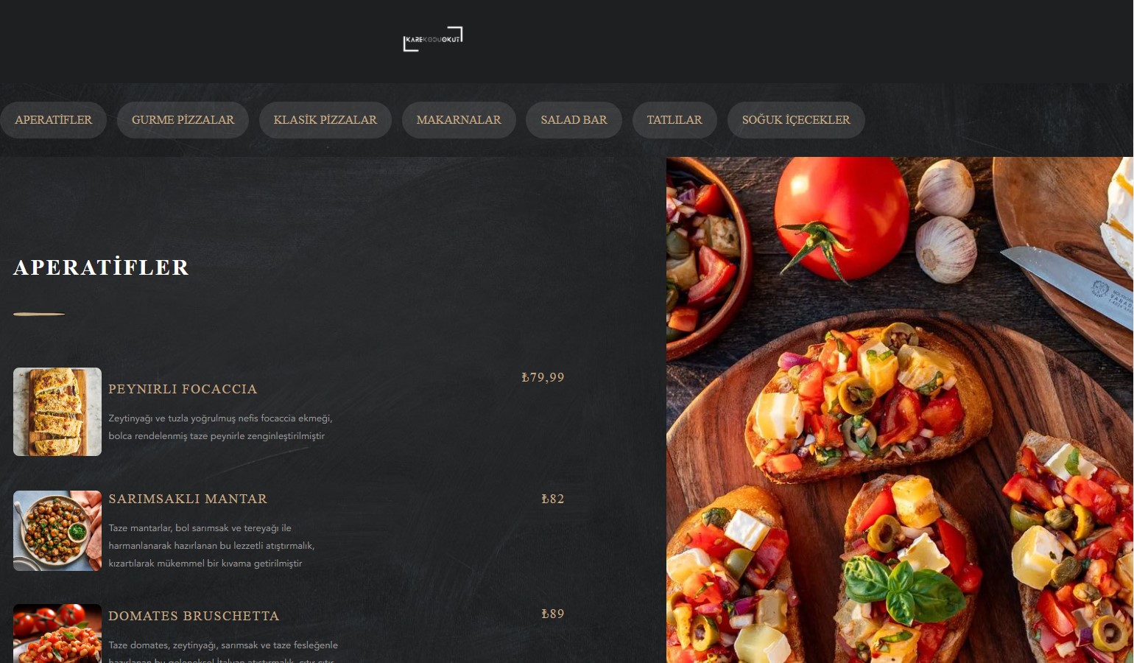Switch to Gurme Pizzalar category
This screenshot has width=1134, height=663.
(183, 120)
